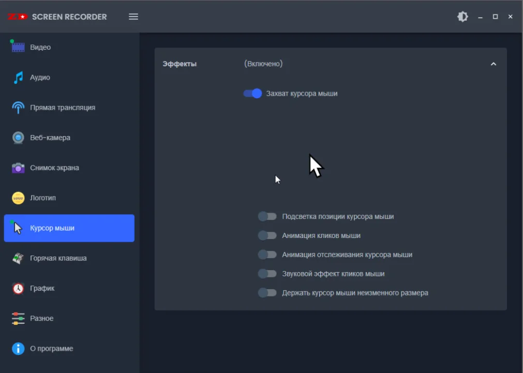This screenshot has width=523, height=373.
Task: Click the (Включено) status text
Action: (x=263, y=64)
